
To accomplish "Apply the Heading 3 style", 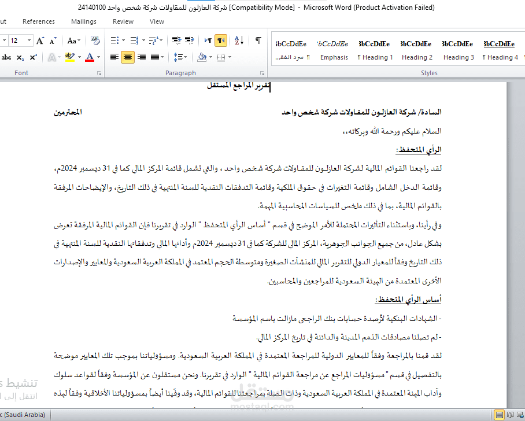I will point(459,50).
